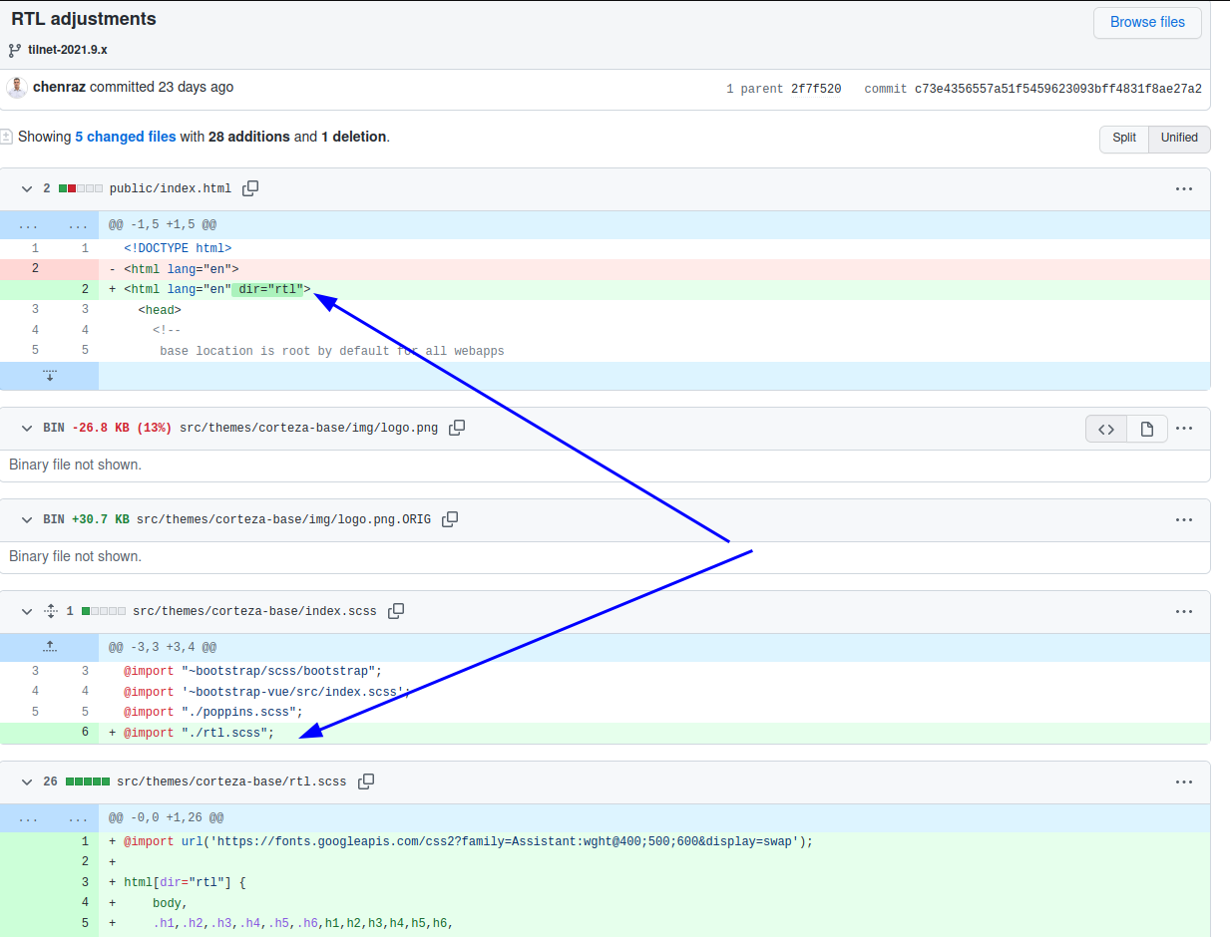Image resolution: width=1230 pixels, height=937 pixels.
Task: Switch to Split diff view
Action: pyautogui.click(x=1124, y=138)
